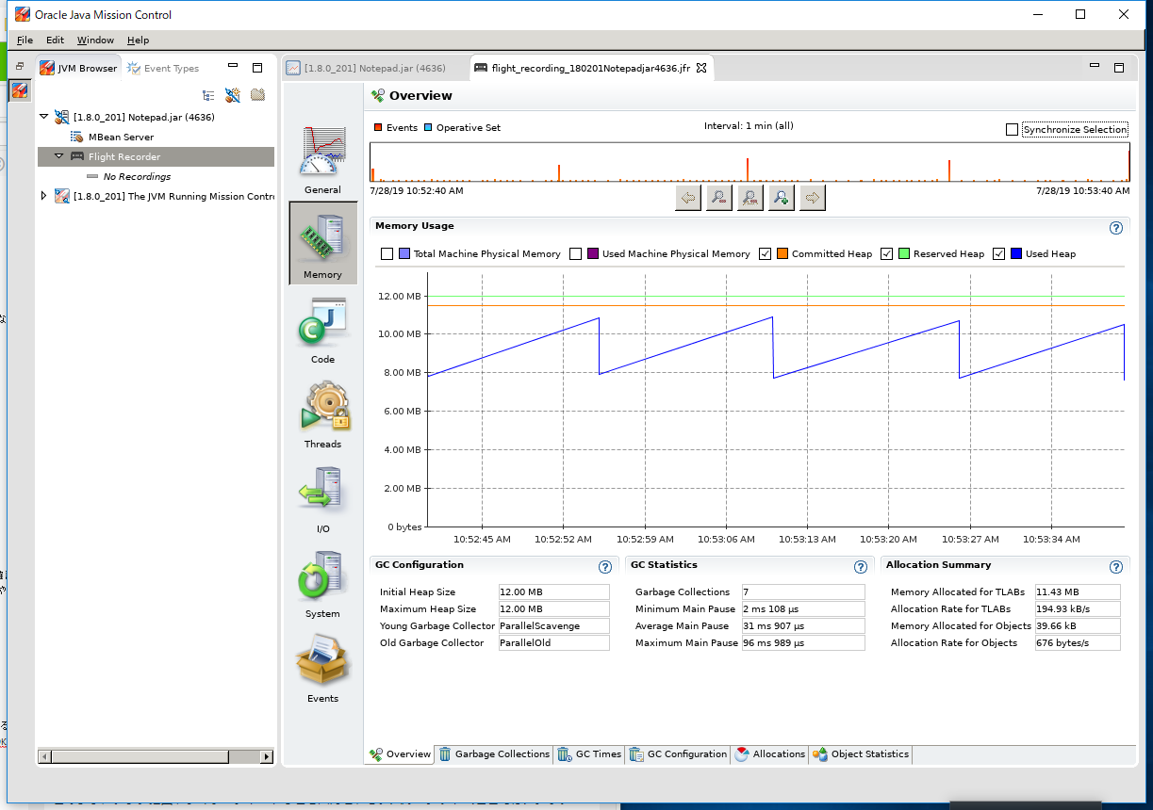Uncheck the Committed Heap series
The image size is (1153, 810).
click(x=766, y=254)
